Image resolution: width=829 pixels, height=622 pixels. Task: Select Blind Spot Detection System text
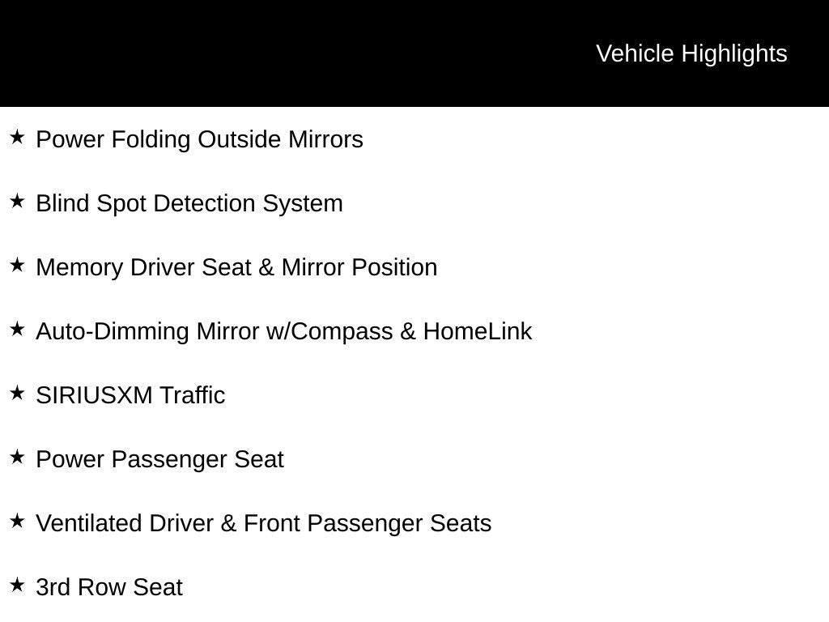[x=189, y=204]
